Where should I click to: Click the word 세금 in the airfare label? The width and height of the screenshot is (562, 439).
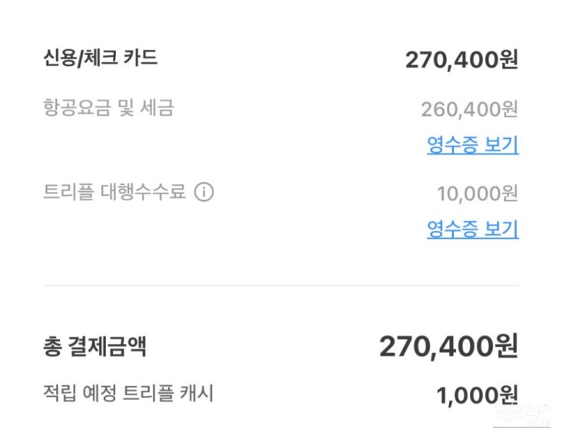[x=157, y=108]
